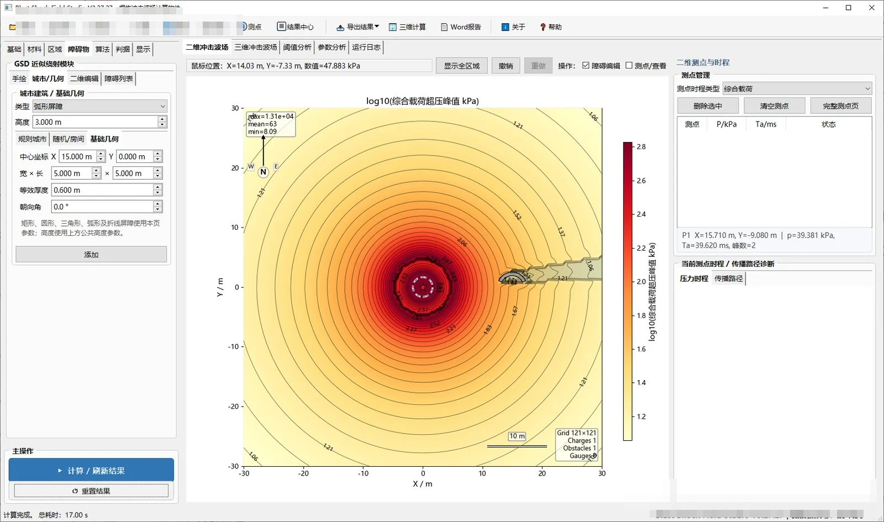Screen dimensions: 884x522
Task: Click the 撤销 undo button
Action: coord(506,66)
